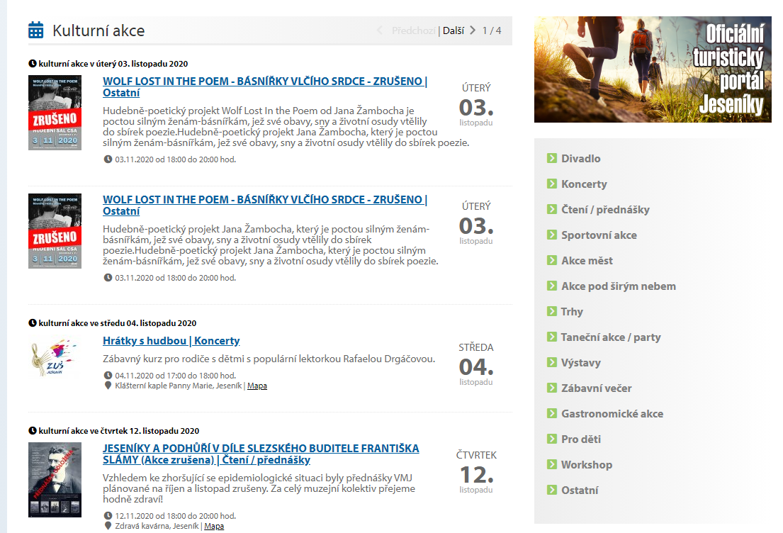
Task: Click the green arrow icon next to Koncerty
Action: pyautogui.click(x=552, y=184)
